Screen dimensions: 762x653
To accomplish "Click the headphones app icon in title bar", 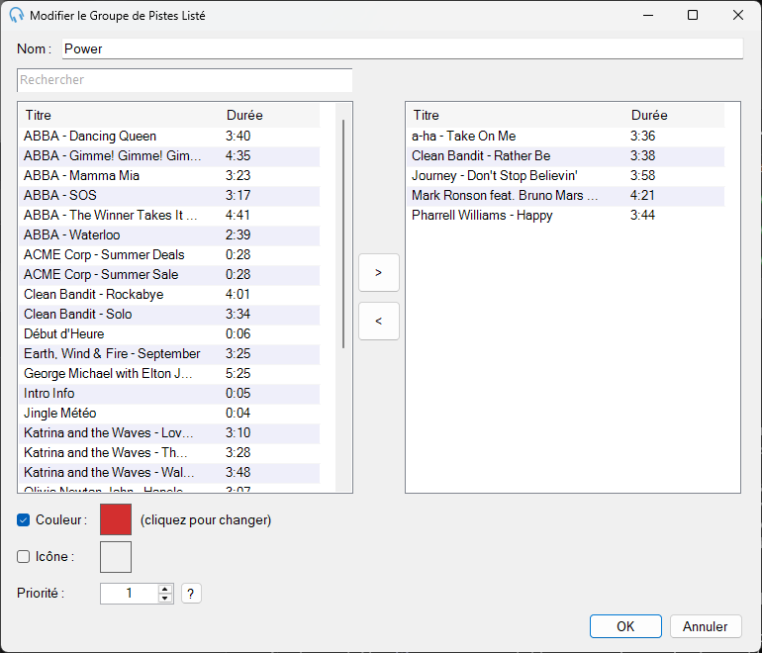I will (x=16, y=16).
